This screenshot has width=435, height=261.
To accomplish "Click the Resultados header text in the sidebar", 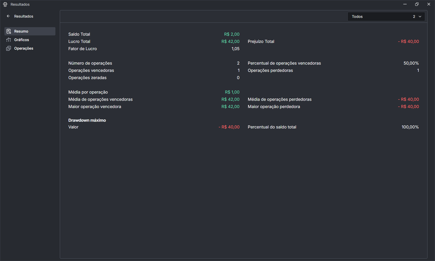I will coord(24,16).
